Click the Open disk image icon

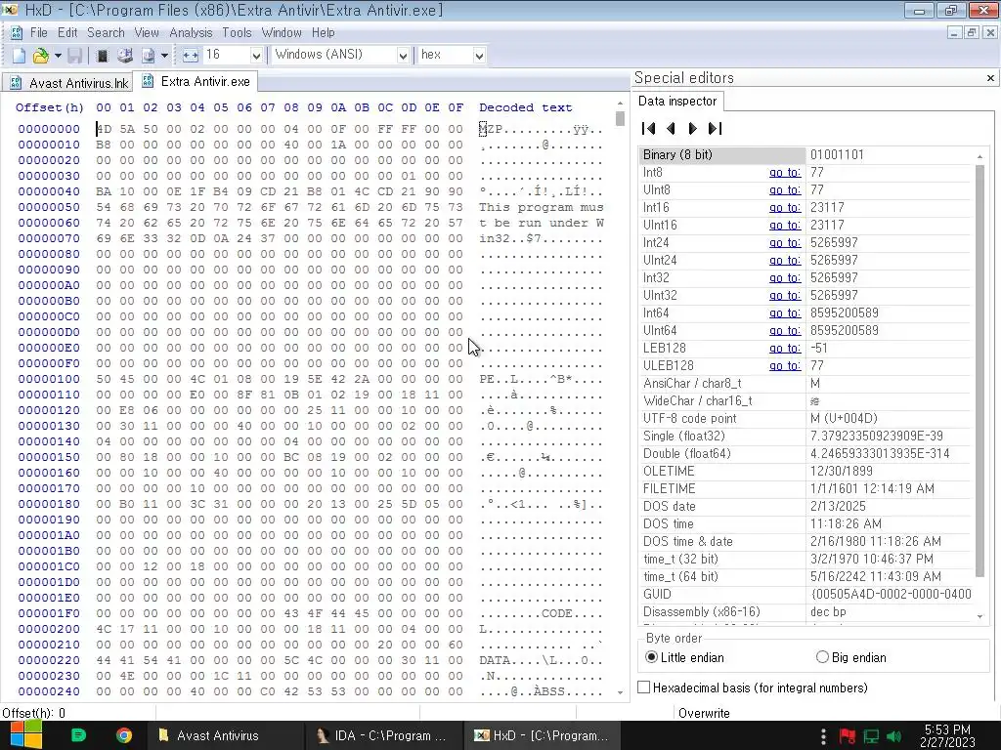[149, 56]
